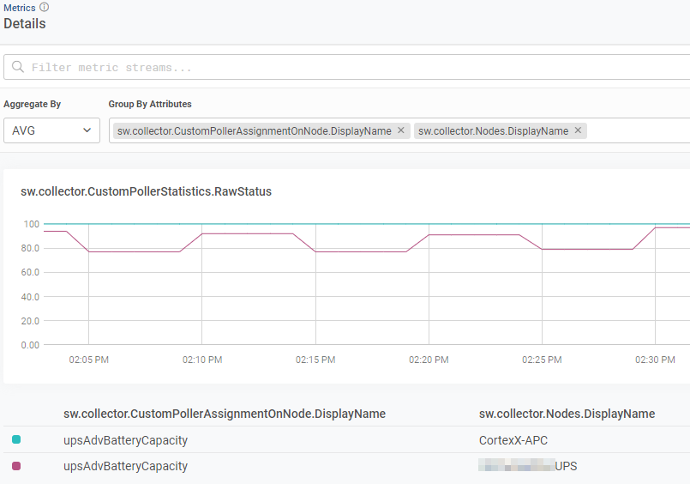
Task: Click the second upsAdvBatteryCapacity row
Action: pos(125,466)
